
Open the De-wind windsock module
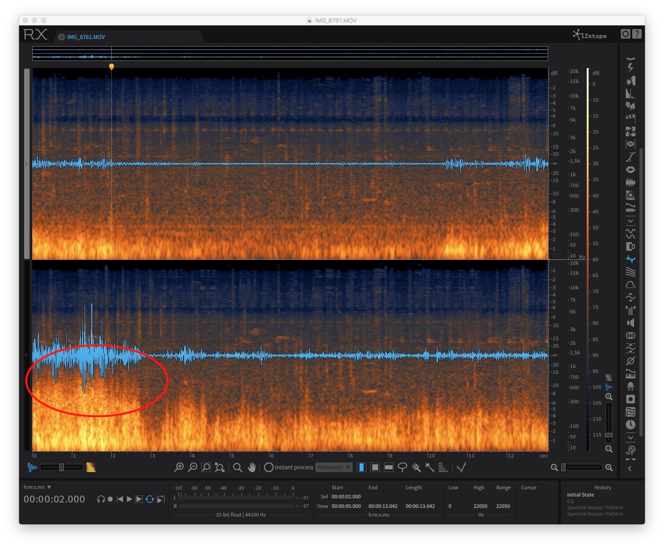[630, 119]
